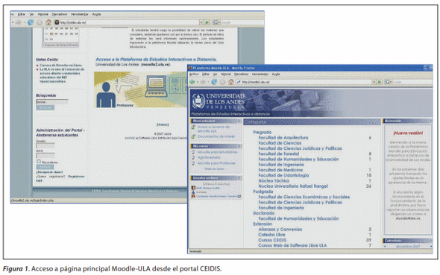Click the Búsquedas search input field
440x275 pixels.
pyautogui.click(x=52, y=102)
